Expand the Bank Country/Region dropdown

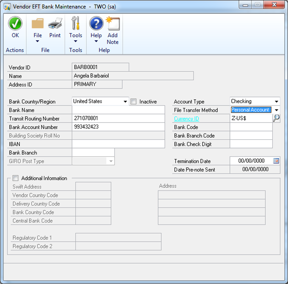click(125, 102)
